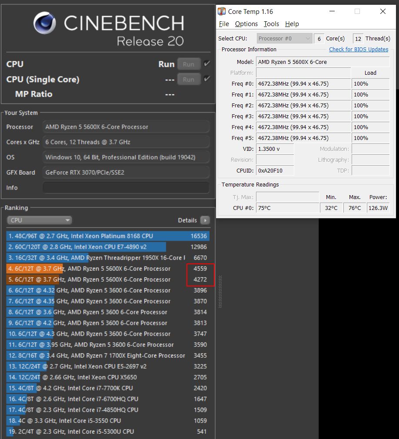The image size is (399, 439).
Task: Click the MP Ratio label
Action: 33,94
